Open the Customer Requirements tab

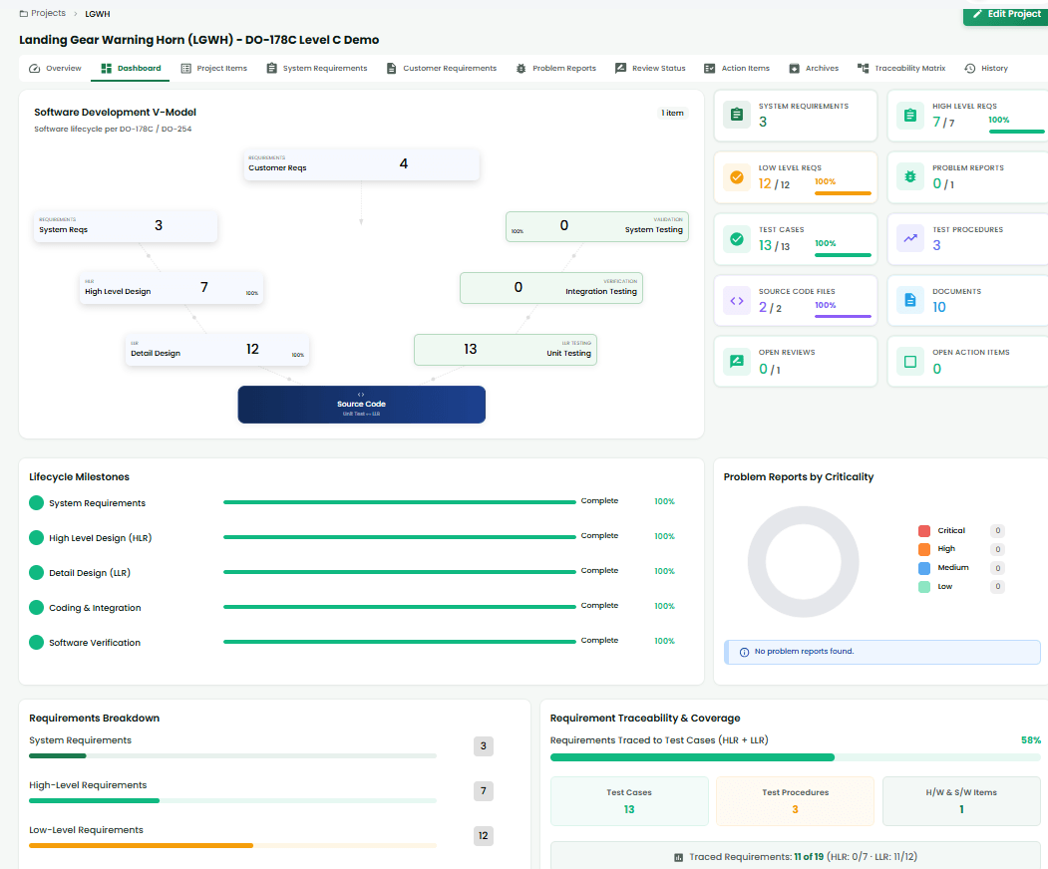441,68
